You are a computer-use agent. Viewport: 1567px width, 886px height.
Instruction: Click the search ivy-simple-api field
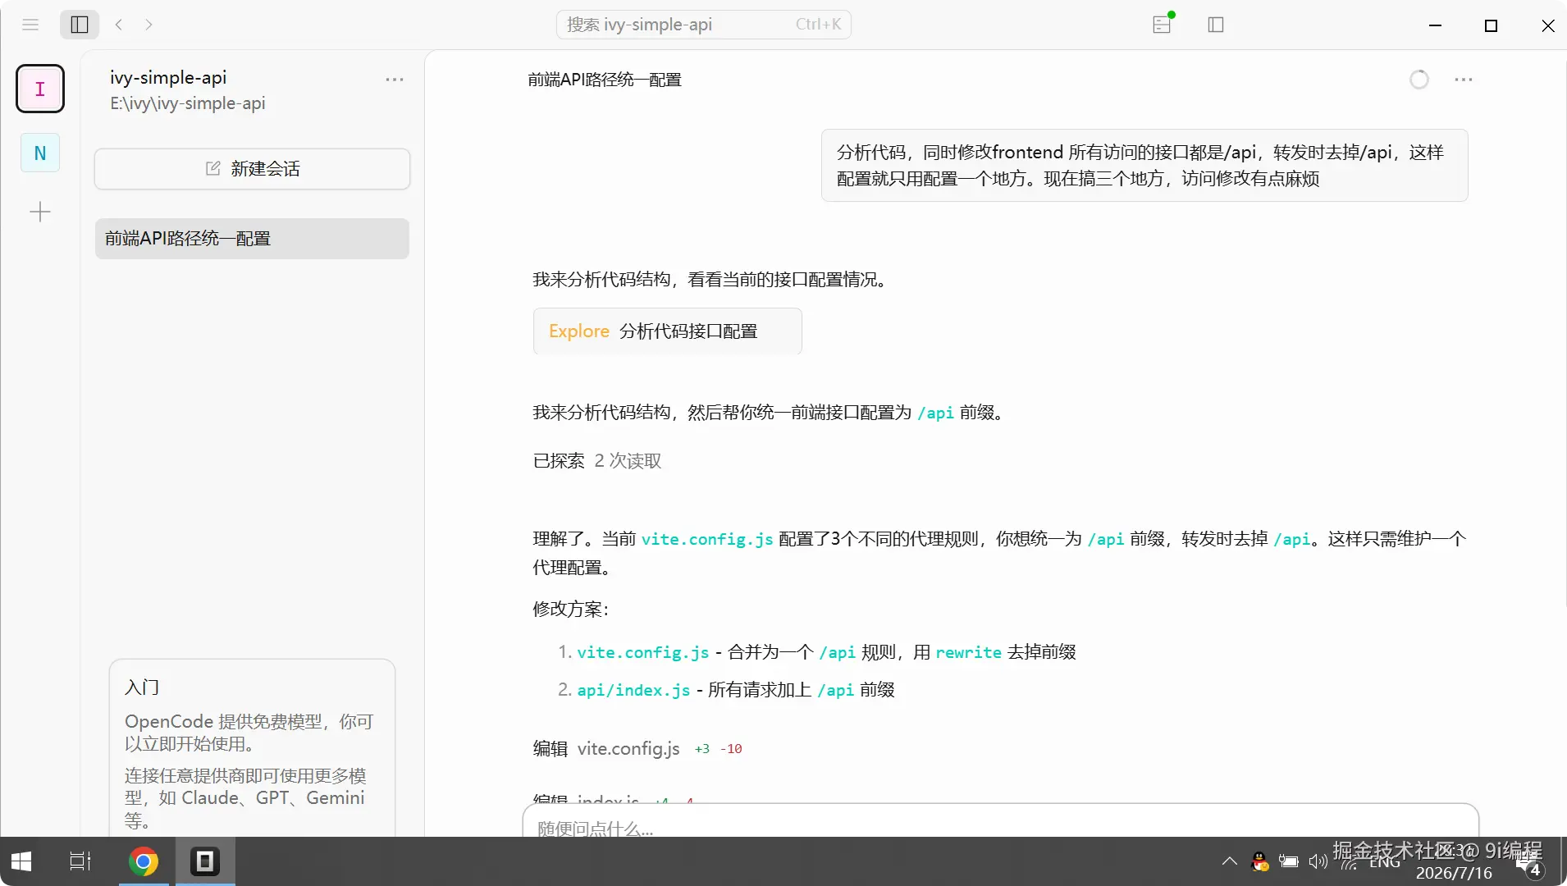click(x=703, y=25)
